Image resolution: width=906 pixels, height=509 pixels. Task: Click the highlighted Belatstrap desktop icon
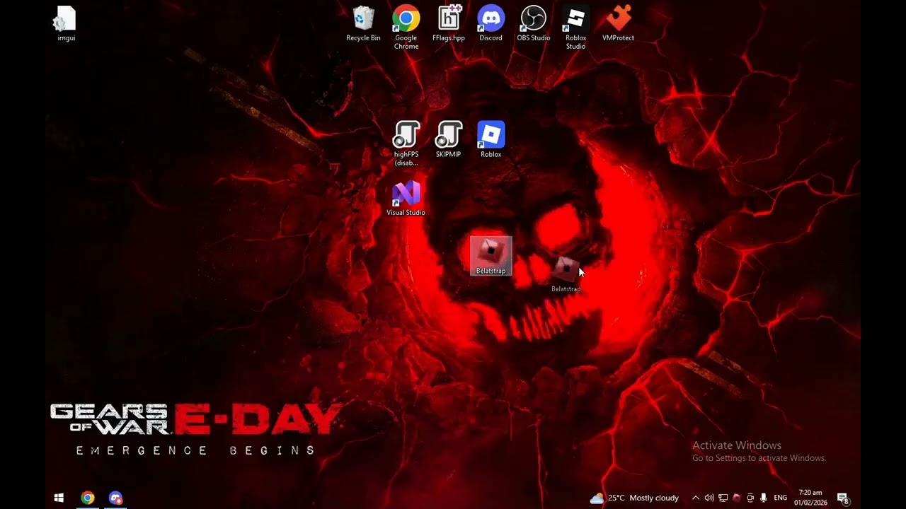click(491, 256)
